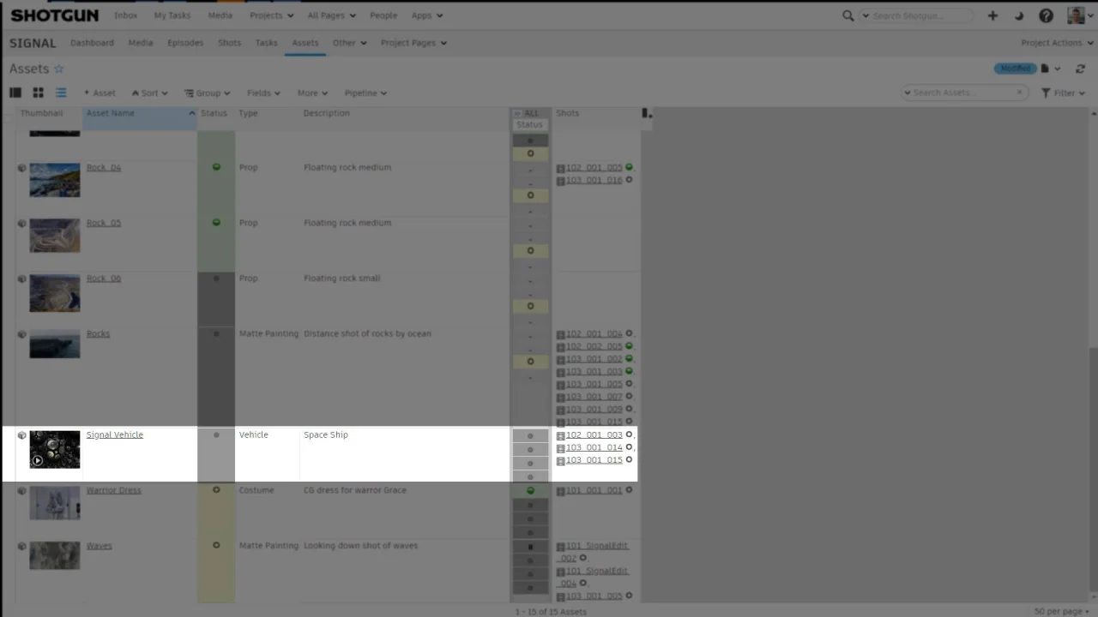This screenshot has height=617, width=1098.
Task: Toggle the dark mode moon icon
Action: (x=1019, y=15)
